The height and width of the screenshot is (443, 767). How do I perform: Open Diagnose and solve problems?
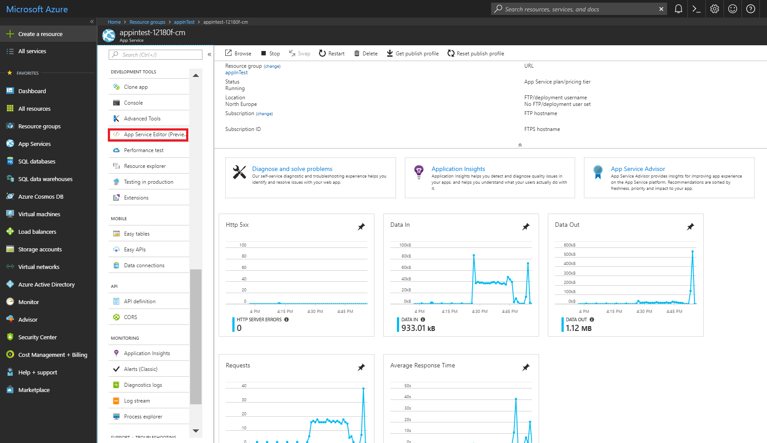point(292,169)
